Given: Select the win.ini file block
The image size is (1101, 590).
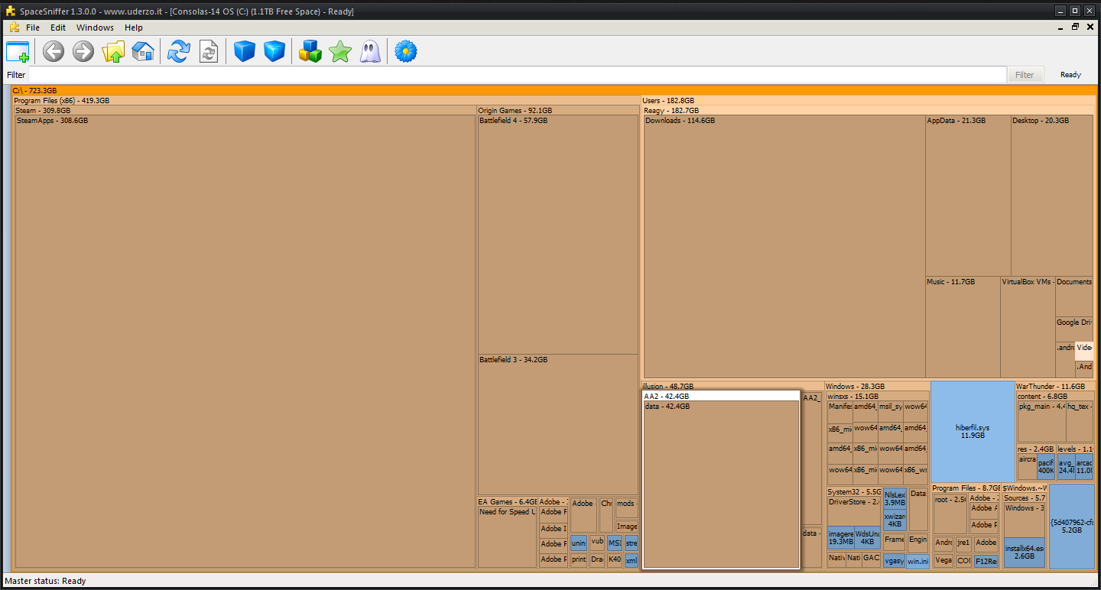Looking at the screenshot, I should (x=918, y=561).
